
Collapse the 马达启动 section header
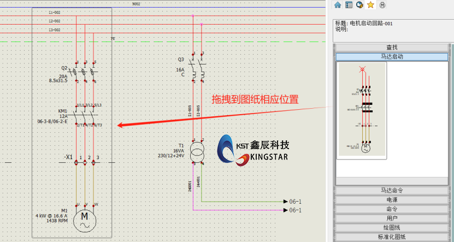pyautogui.click(x=392, y=56)
